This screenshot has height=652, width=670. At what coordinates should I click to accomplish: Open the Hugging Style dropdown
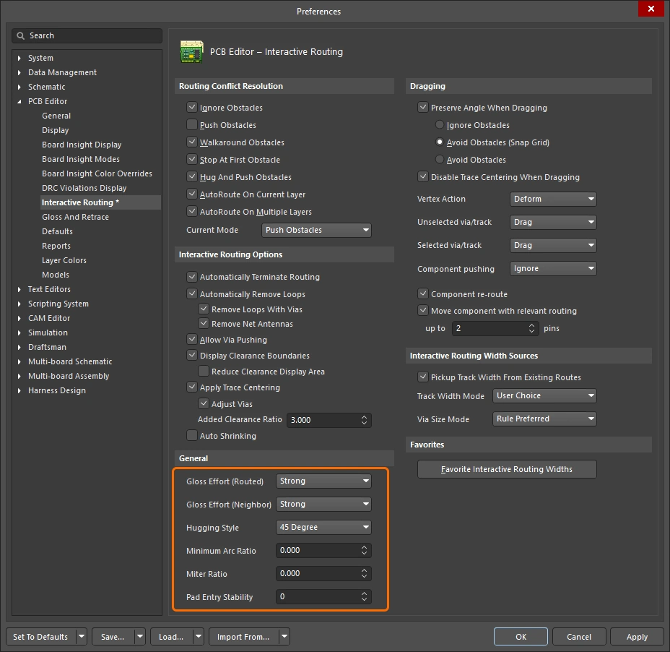pyautogui.click(x=323, y=527)
